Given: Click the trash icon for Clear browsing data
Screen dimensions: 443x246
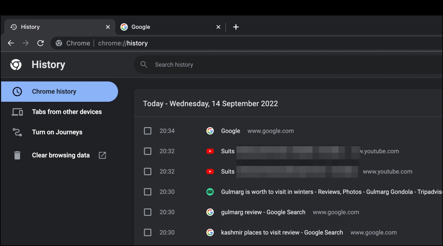Looking at the screenshot, I should (x=17, y=155).
